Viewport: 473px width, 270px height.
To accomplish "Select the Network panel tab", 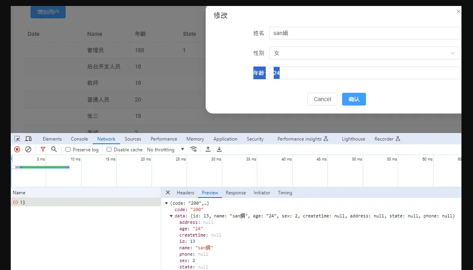I will [x=106, y=139].
